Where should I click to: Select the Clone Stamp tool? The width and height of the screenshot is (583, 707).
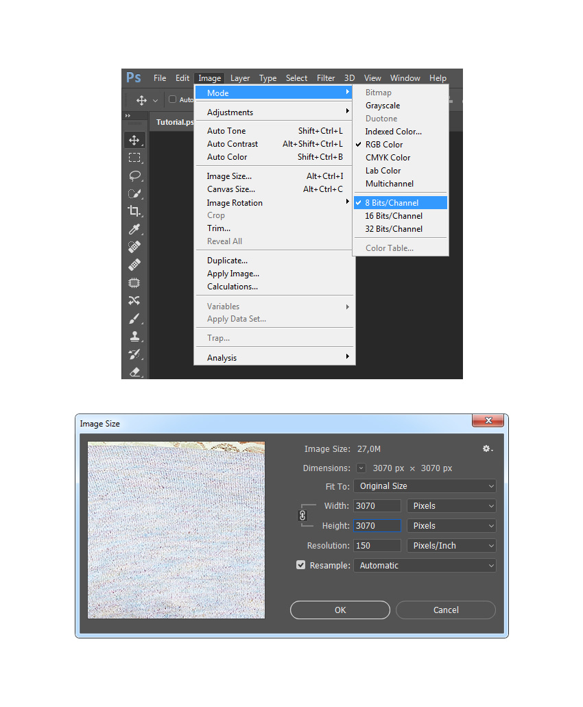[134, 336]
